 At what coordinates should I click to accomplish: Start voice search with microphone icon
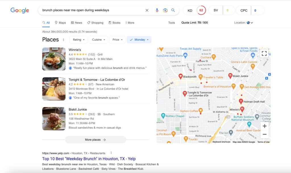click(x=157, y=10)
